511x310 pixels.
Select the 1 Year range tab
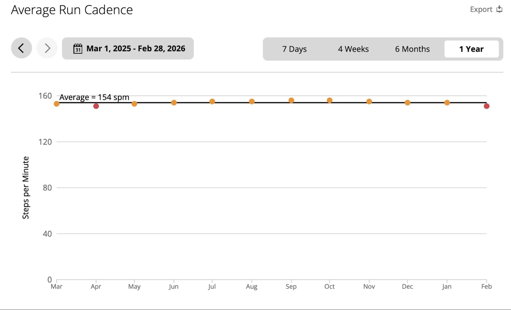[x=471, y=49]
